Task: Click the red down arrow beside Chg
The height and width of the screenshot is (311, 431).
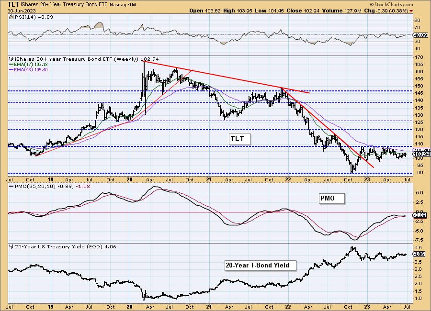Action: tap(411, 11)
